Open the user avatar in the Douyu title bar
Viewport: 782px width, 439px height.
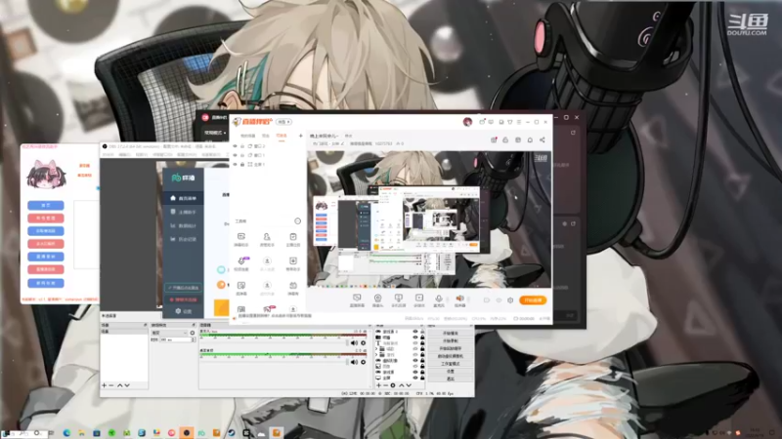[x=467, y=121]
